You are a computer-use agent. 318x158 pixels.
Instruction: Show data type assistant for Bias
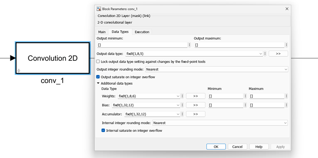coord(195,105)
